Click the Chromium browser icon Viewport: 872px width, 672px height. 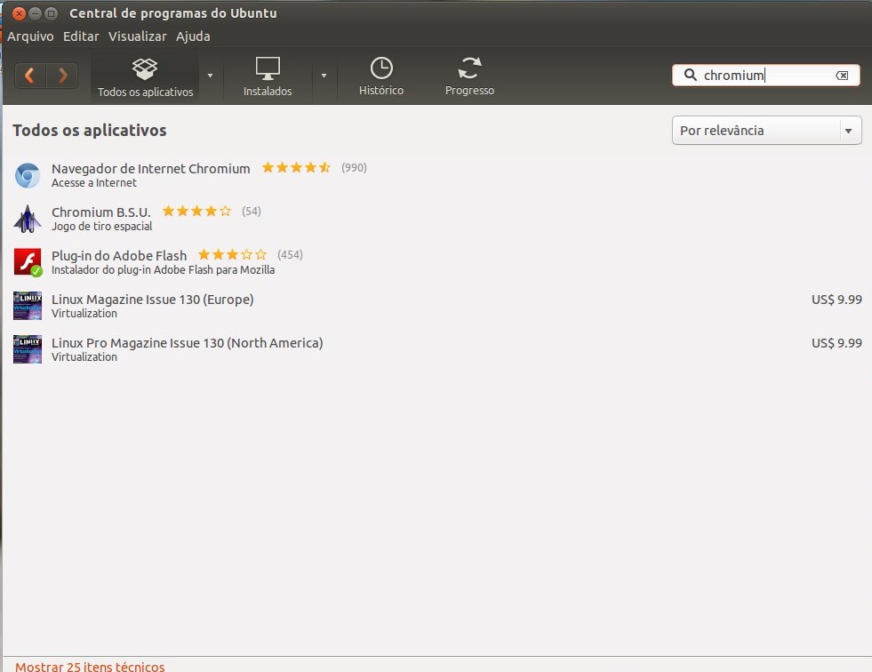(28, 176)
